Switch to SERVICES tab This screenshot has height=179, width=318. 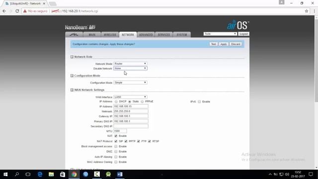pyautogui.click(x=163, y=35)
